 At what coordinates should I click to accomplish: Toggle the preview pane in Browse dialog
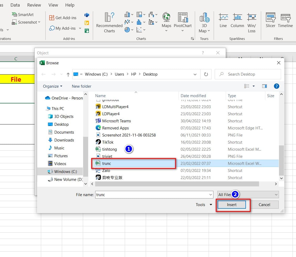(264, 86)
